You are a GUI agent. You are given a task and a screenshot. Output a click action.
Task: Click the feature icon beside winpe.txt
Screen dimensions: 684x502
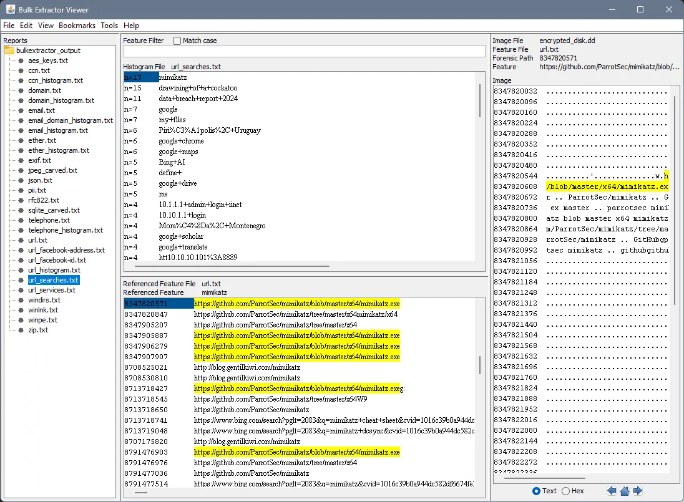22,320
